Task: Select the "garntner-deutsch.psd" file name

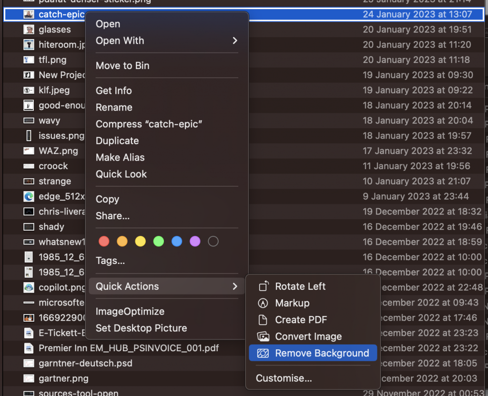Action: [x=85, y=363]
